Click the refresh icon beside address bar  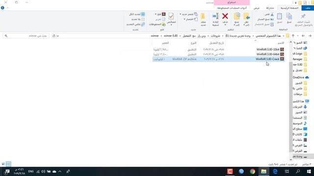coord(53,36)
